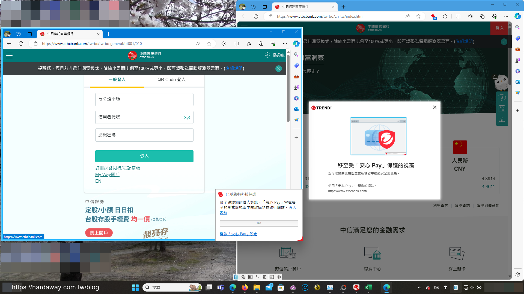Open tab actions menu in front Edge window
Image resolution: width=524 pixels, height=294 pixels.
click(29, 34)
